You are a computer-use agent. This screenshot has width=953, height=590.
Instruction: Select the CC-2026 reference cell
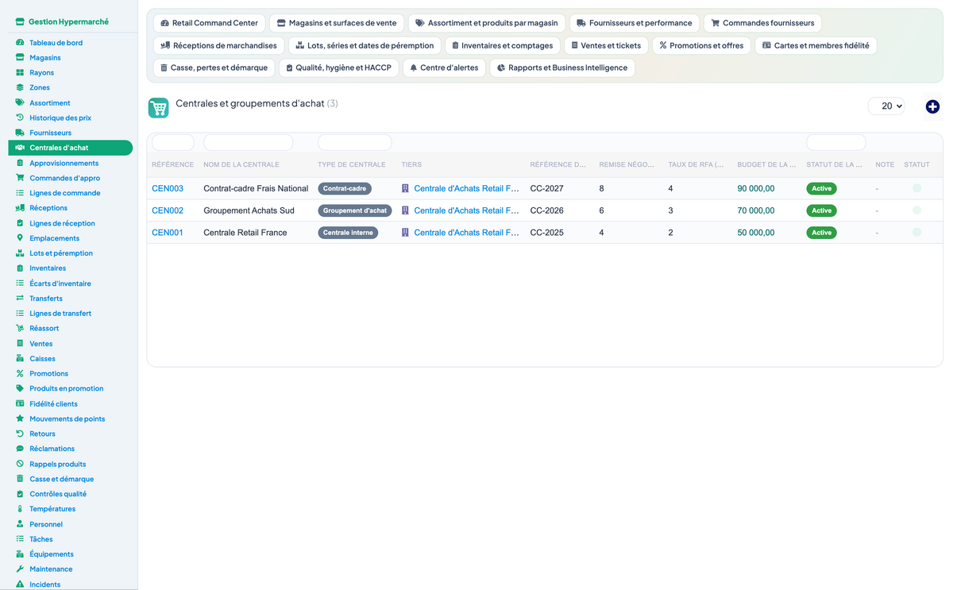[x=547, y=210]
